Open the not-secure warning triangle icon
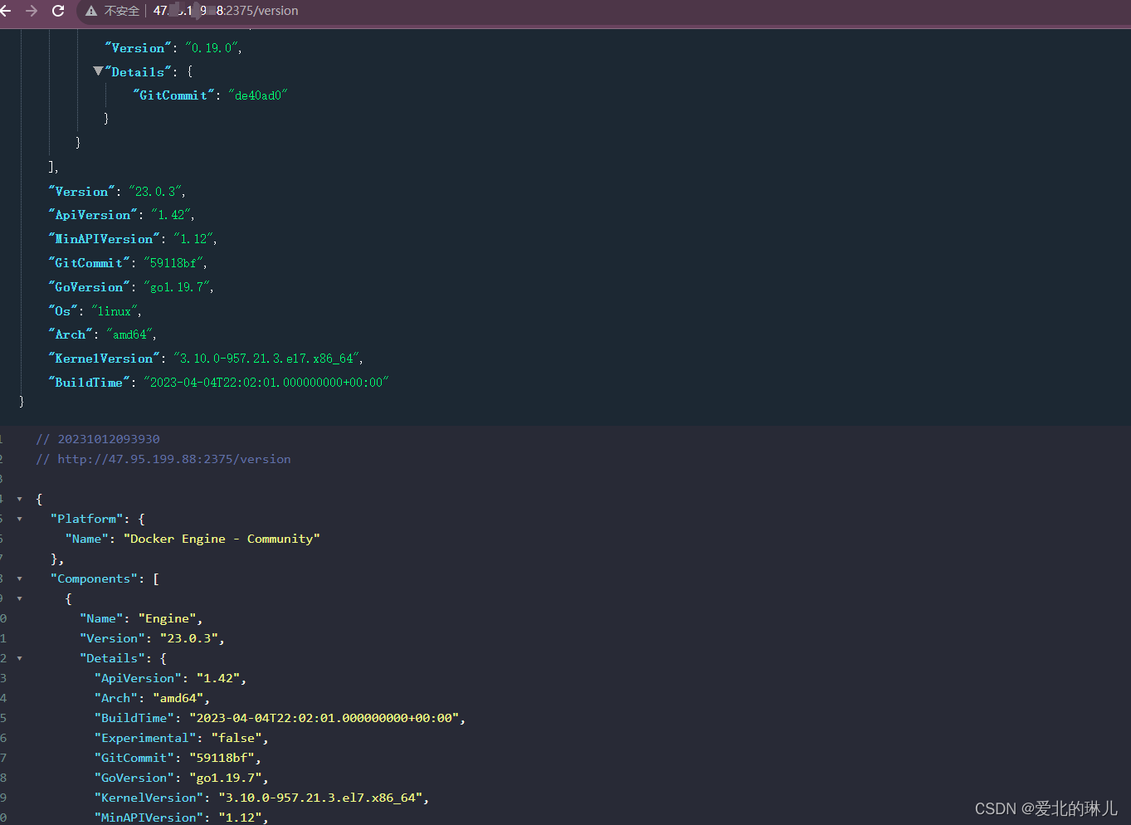This screenshot has height=825, width=1131. pyautogui.click(x=91, y=11)
